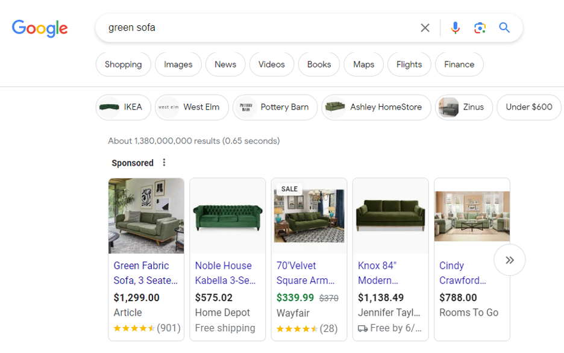This screenshot has height=353, width=564.
Task: Switch to the News tab
Action: click(x=225, y=64)
